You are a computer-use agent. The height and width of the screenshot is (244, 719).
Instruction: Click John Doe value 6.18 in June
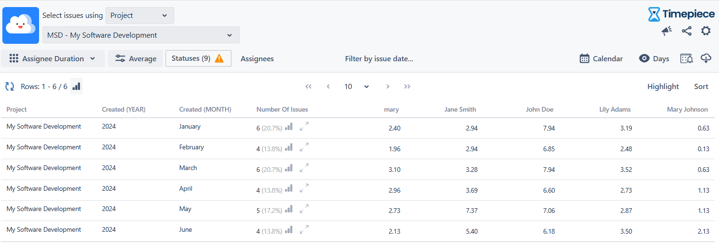point(549,231)
